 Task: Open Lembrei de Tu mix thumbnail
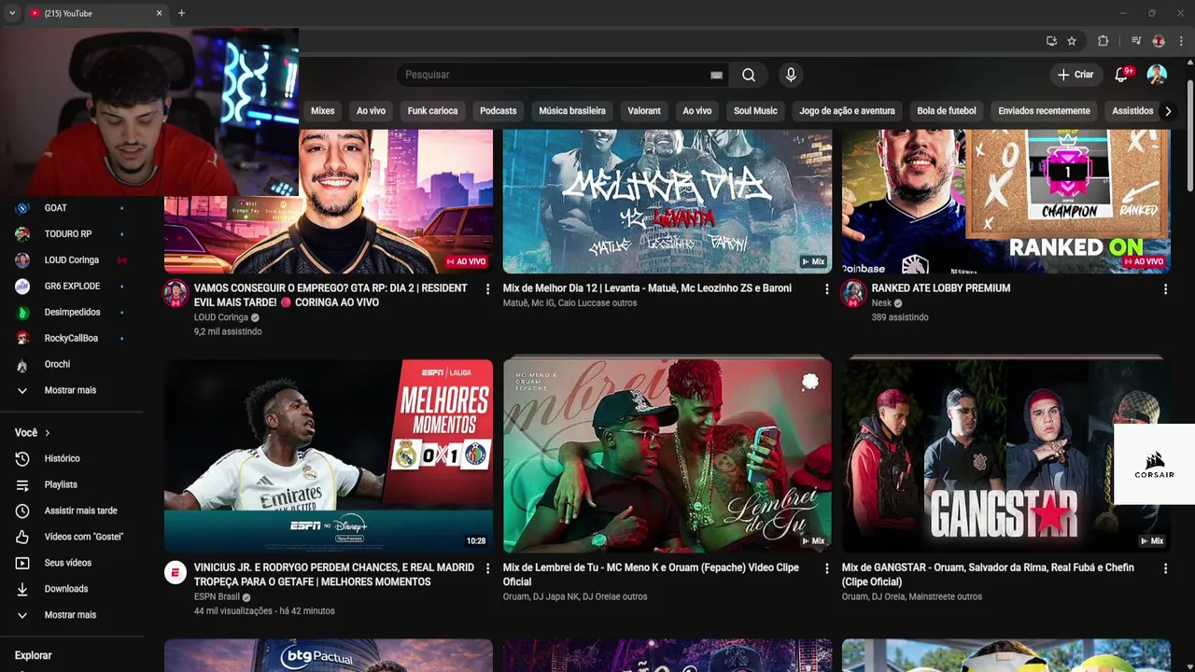(x=667, y=455)
